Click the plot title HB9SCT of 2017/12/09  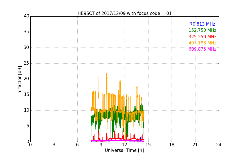pos(124,13)
